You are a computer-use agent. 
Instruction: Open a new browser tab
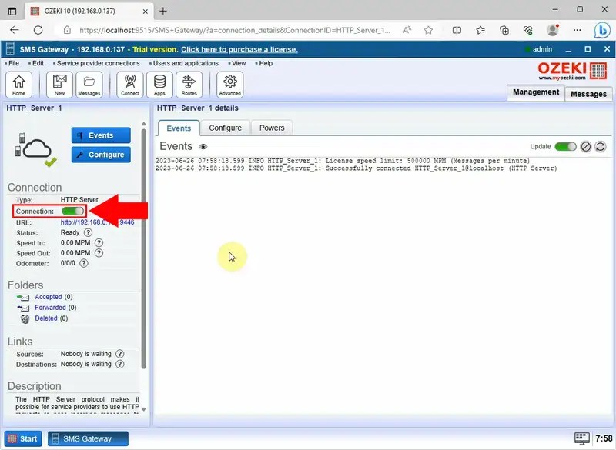[x=163, y=12]
